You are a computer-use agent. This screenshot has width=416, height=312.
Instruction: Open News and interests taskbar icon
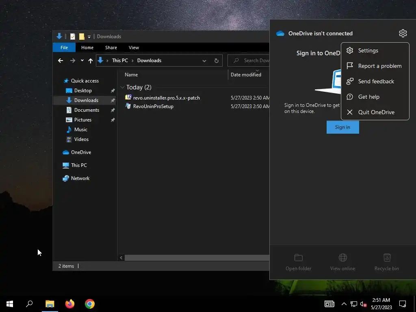click(x=329, y=304)
